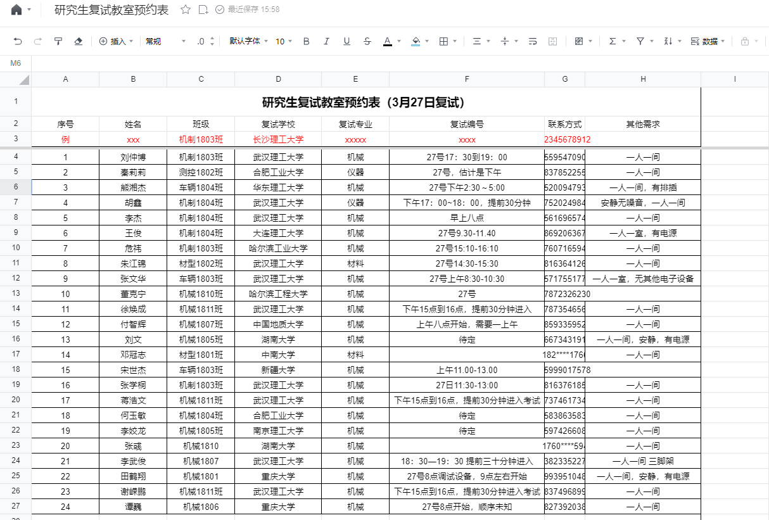Click the clear format eraser icon
The height and width of the screenshot is (520, 769).
(x=79, y=41)
